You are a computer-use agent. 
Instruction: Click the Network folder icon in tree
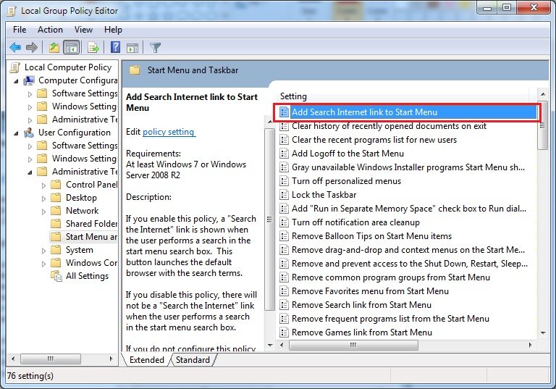click(56, 211)
